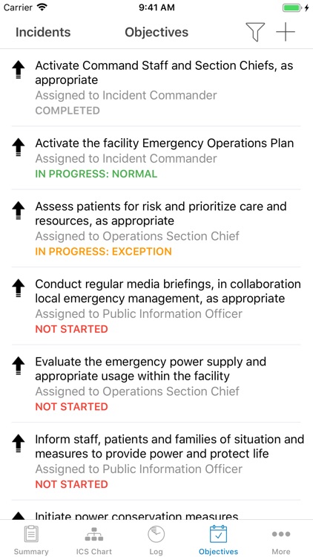Viewport: 313px width, 557px height.
Task: Open Conduct regular media briefings objective
Action: point(156,306)
